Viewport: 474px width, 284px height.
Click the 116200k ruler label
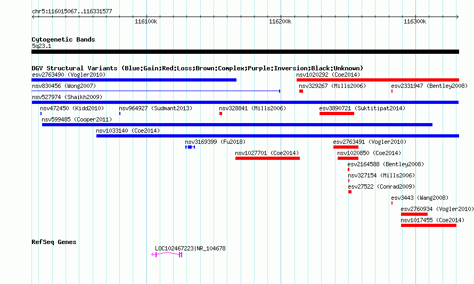[280, 21]
